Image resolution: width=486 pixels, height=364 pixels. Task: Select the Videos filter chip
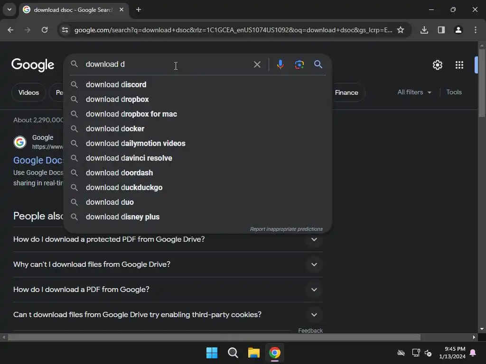(x=28, y=92)
